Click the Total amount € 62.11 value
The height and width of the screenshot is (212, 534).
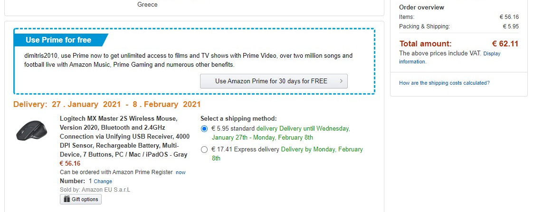pyautogui.click(x=505, y=44)
